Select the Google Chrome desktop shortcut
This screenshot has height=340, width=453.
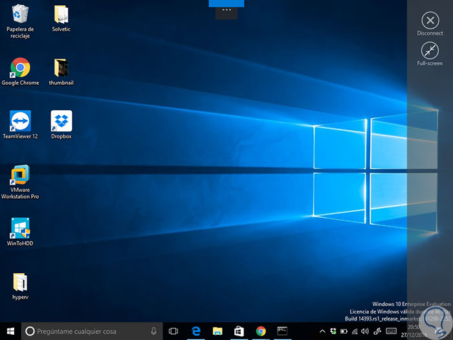20,71
